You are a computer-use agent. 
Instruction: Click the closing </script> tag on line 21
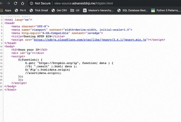click(19, 83)
